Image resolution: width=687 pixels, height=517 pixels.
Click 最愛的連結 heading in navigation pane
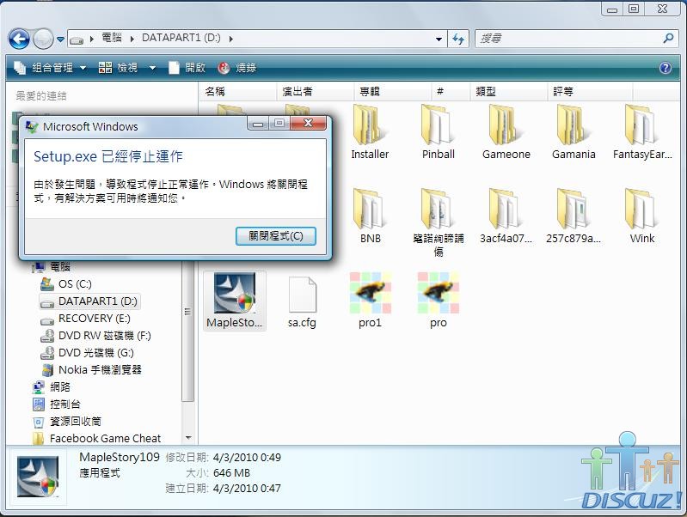coord(41,96)
